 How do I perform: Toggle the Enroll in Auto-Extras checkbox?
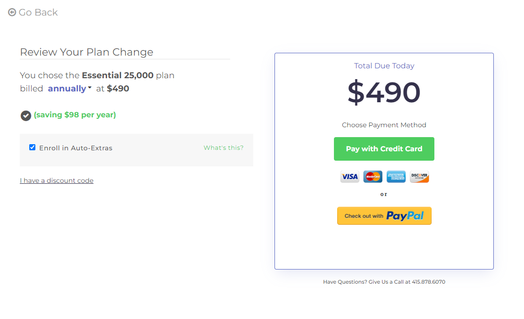click(33, 147)
